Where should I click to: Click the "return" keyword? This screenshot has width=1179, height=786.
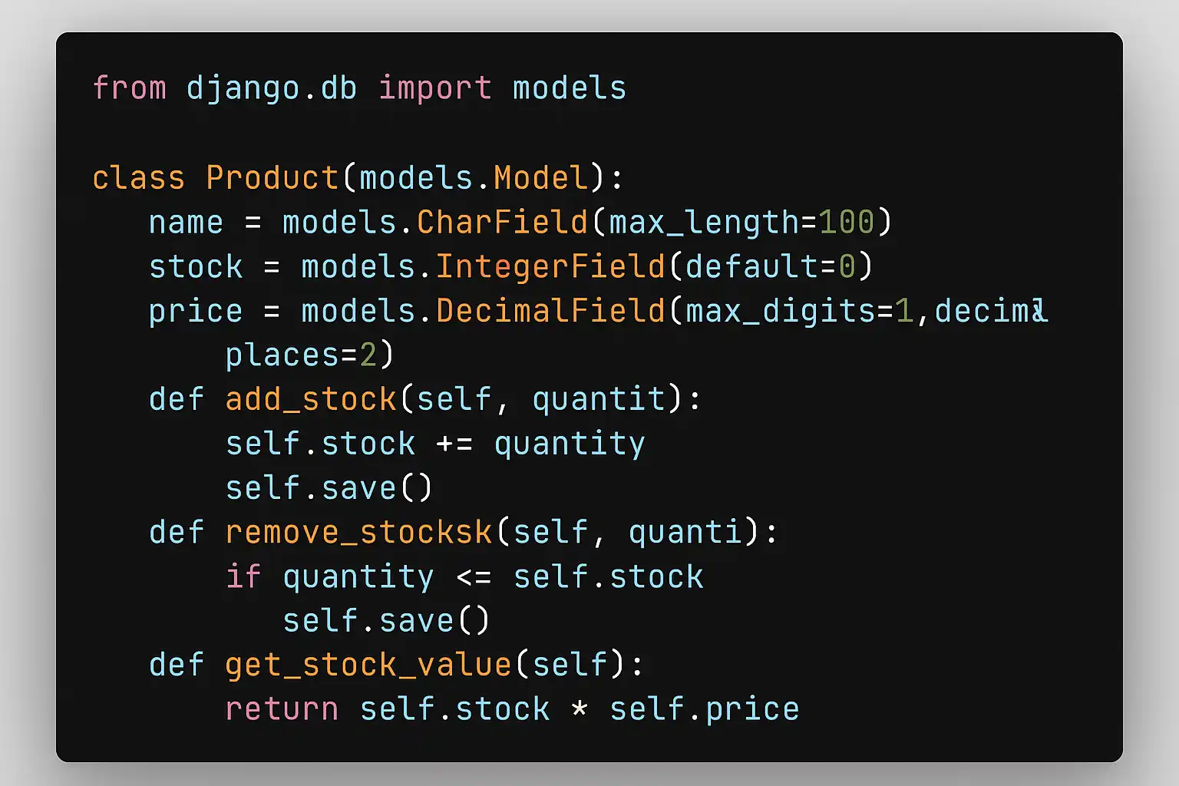tap(282, 709)
